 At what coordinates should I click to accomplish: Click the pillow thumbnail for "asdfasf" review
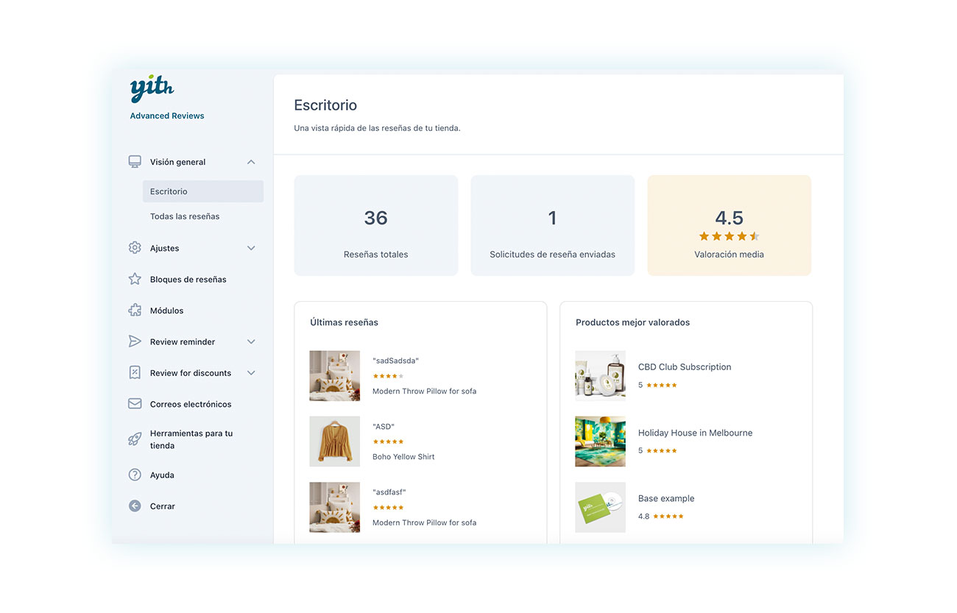(335, 507)
